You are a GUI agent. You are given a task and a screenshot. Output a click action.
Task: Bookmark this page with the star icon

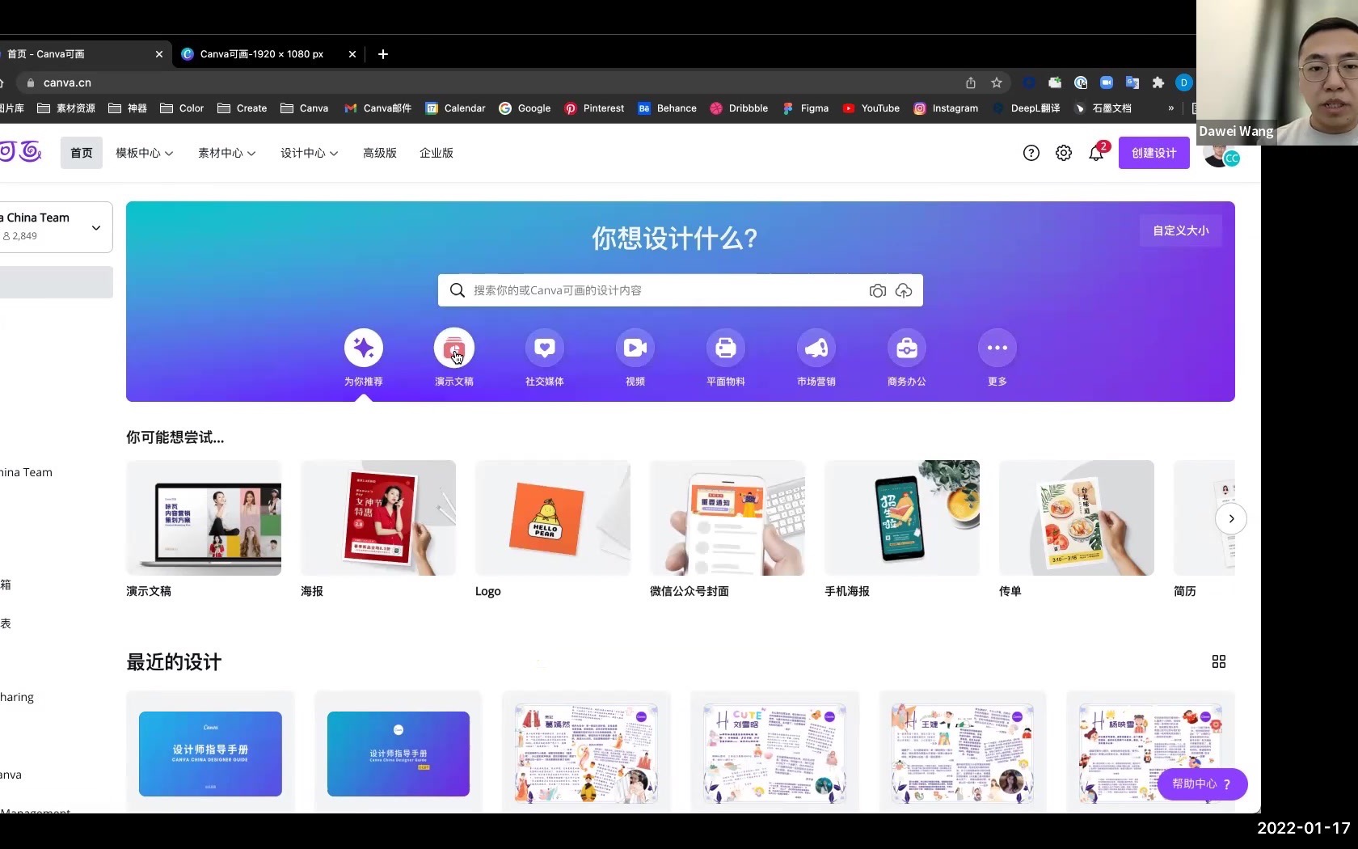click(x=997, y=82)
